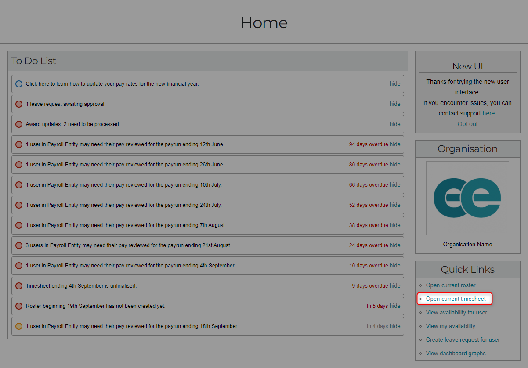The height and width of the screenshot is (368, 528).
Task: Hide the 38 days overdue item
Action: [395, 225]
